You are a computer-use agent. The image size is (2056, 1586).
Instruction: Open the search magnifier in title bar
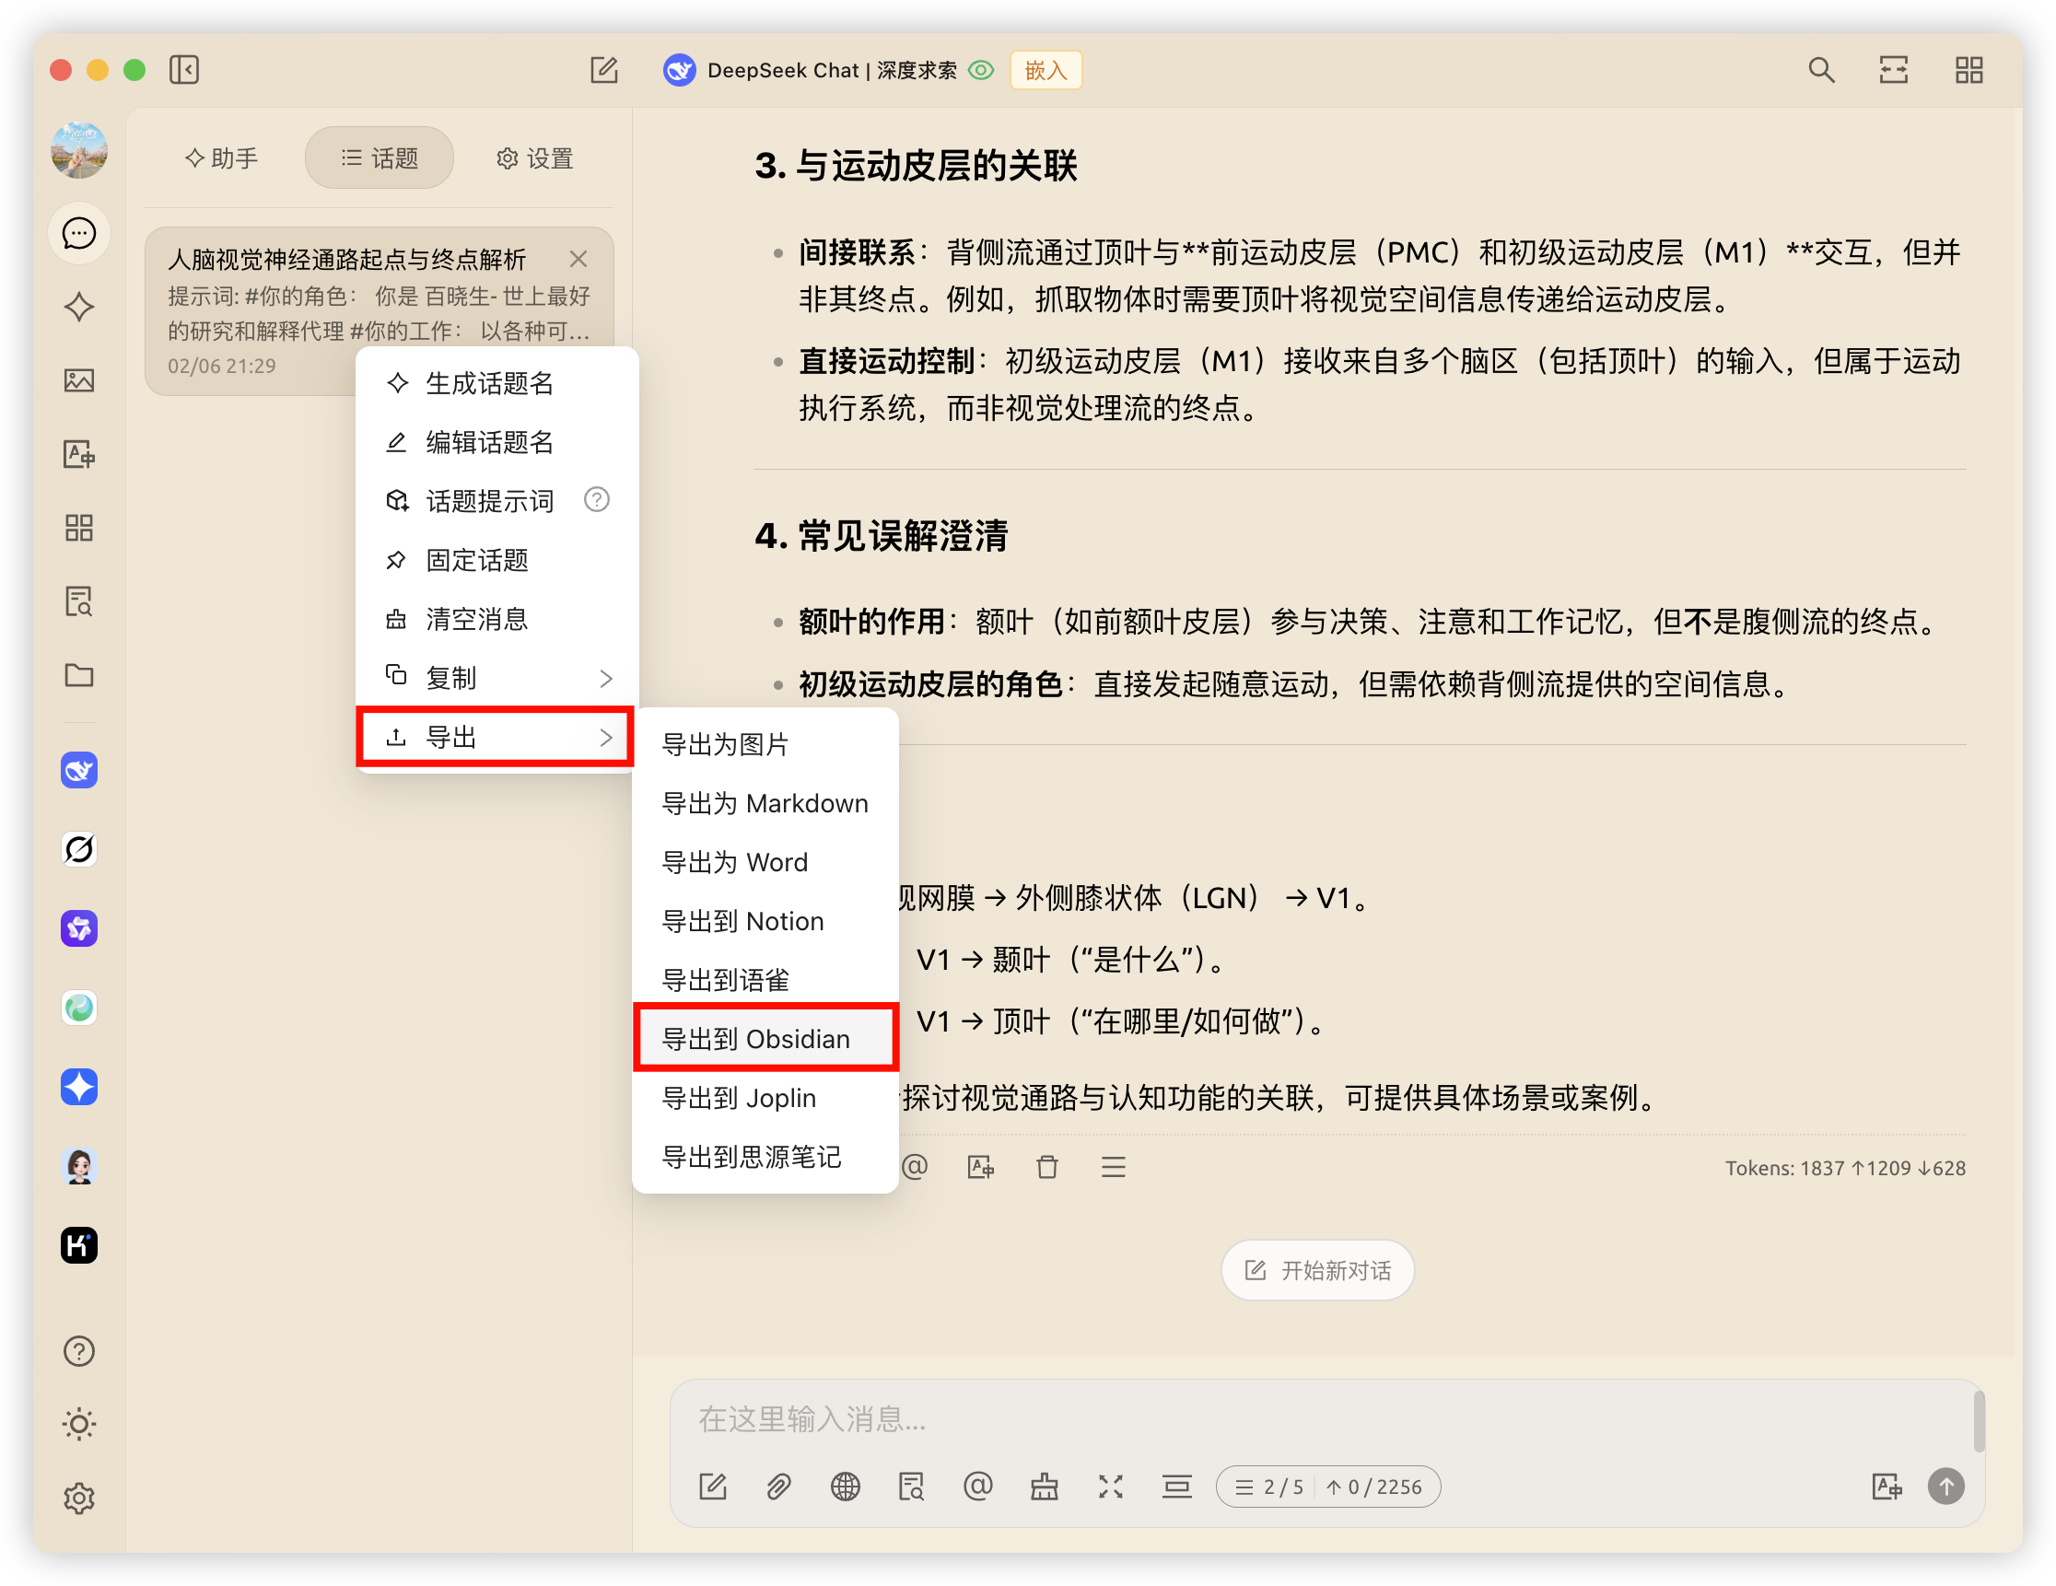(1821, 70)
